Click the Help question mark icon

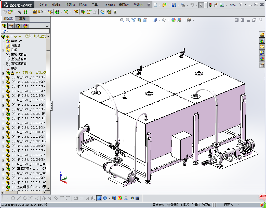[x=241, y=5]
